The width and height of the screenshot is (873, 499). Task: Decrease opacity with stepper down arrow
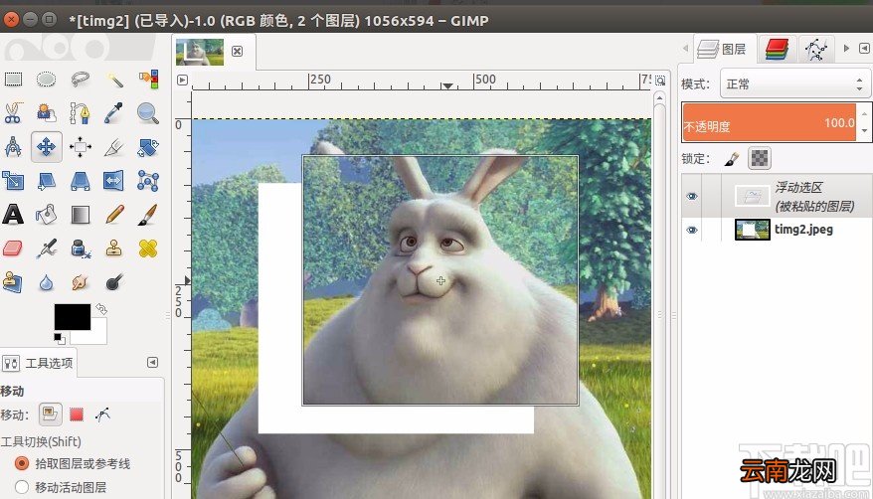click(864, 131)
